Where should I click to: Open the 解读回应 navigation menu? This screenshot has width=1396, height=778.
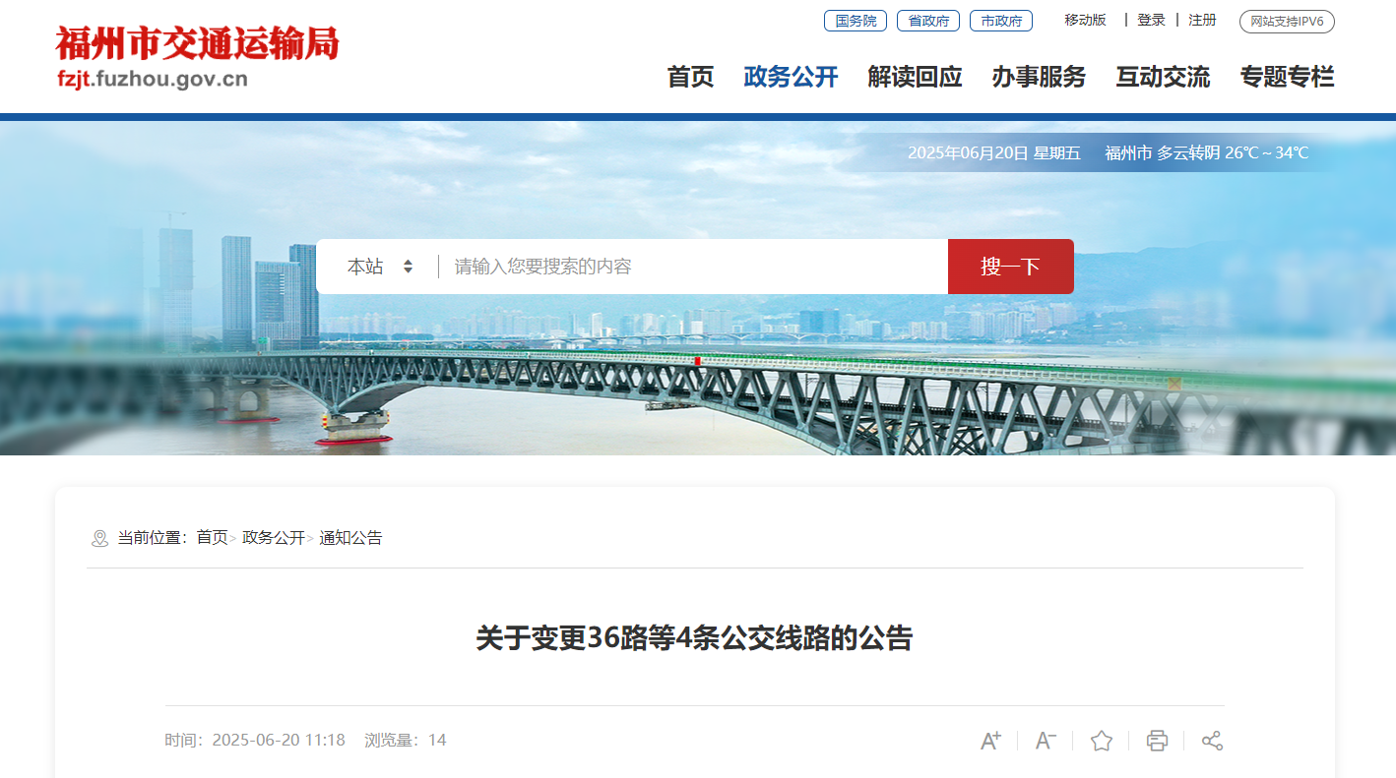(915, 77)
